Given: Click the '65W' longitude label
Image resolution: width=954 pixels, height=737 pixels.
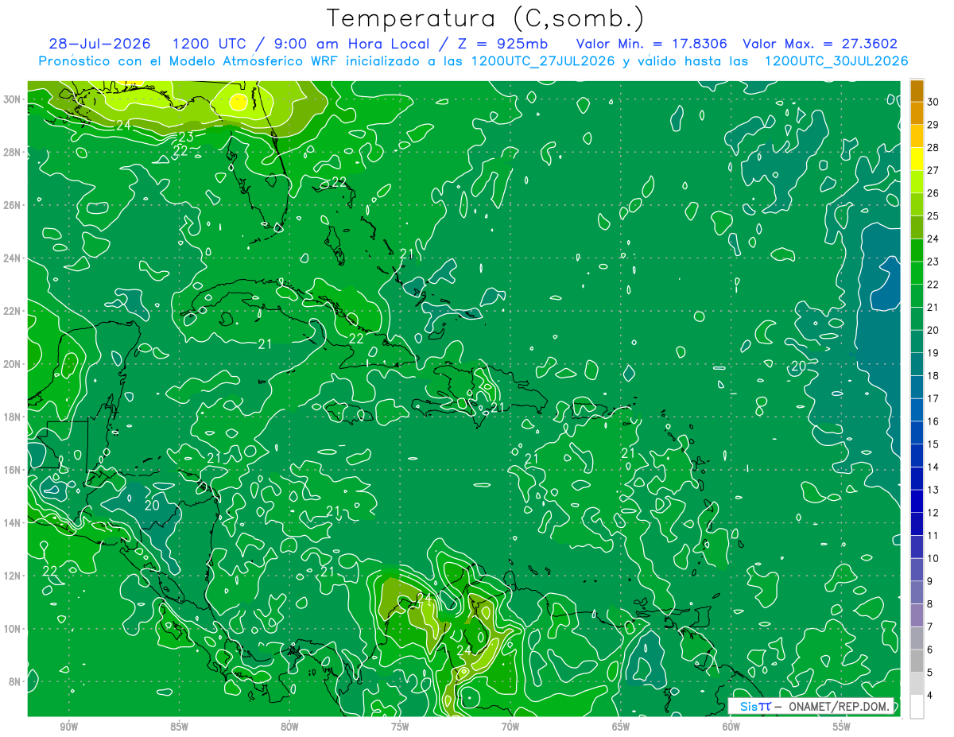Looking at the screenshot, I should (621, 727).
